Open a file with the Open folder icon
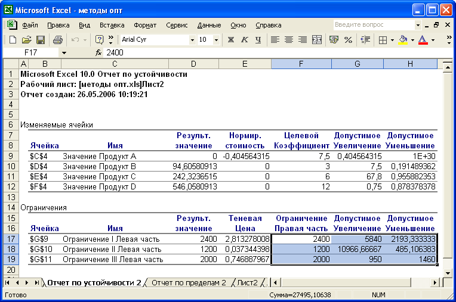The width and height of the screenshot is (456, 302). pos(27,40)
